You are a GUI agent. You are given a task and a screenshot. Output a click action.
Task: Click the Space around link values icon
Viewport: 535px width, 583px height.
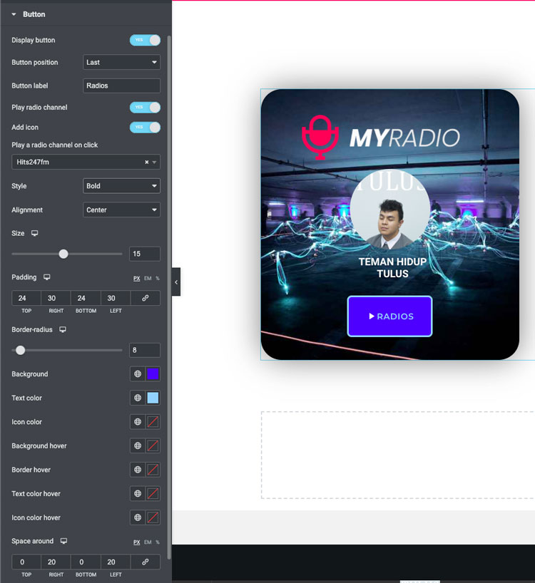pyautogui.click(x=146, y=562)
